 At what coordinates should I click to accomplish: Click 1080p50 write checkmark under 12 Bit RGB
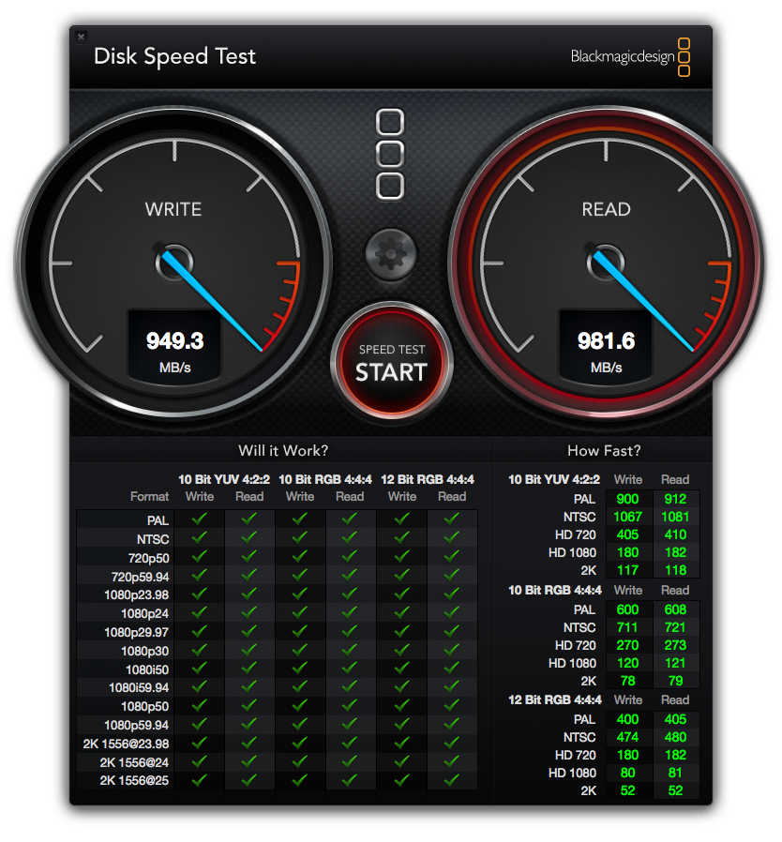tap(401, 705)
